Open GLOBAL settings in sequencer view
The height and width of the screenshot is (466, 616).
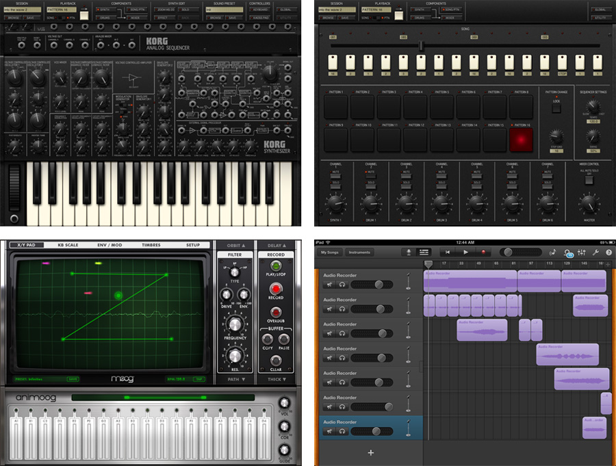[x=600, y=10]
